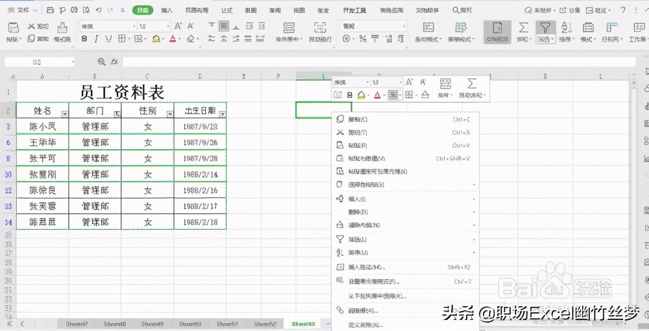Image resolution: width=649 pixels, height=331 pixels.
Task: Open the filter dropdown on the 部门 header
Action: pos(117,114)
